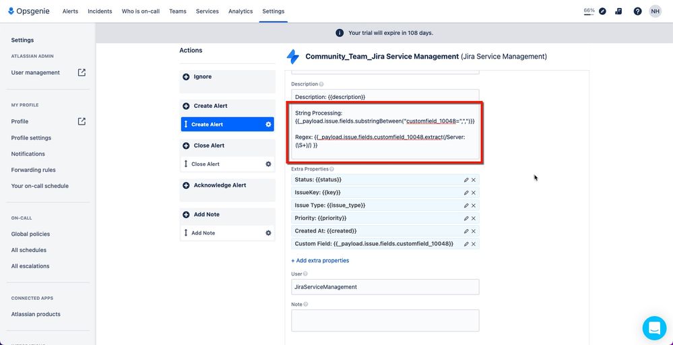Select the Close Alert action row
673x345 pixels.
(x=228, y=164)
